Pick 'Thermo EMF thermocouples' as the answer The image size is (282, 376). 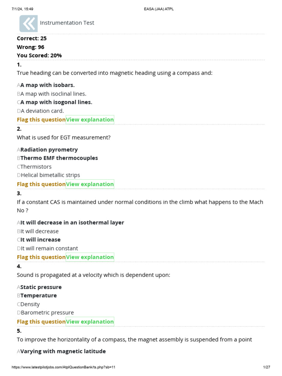pyautogui.click(x=59, y=158)
